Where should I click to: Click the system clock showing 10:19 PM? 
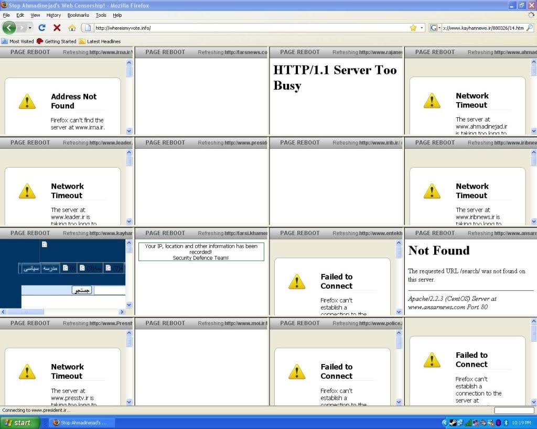pos(521,423)
